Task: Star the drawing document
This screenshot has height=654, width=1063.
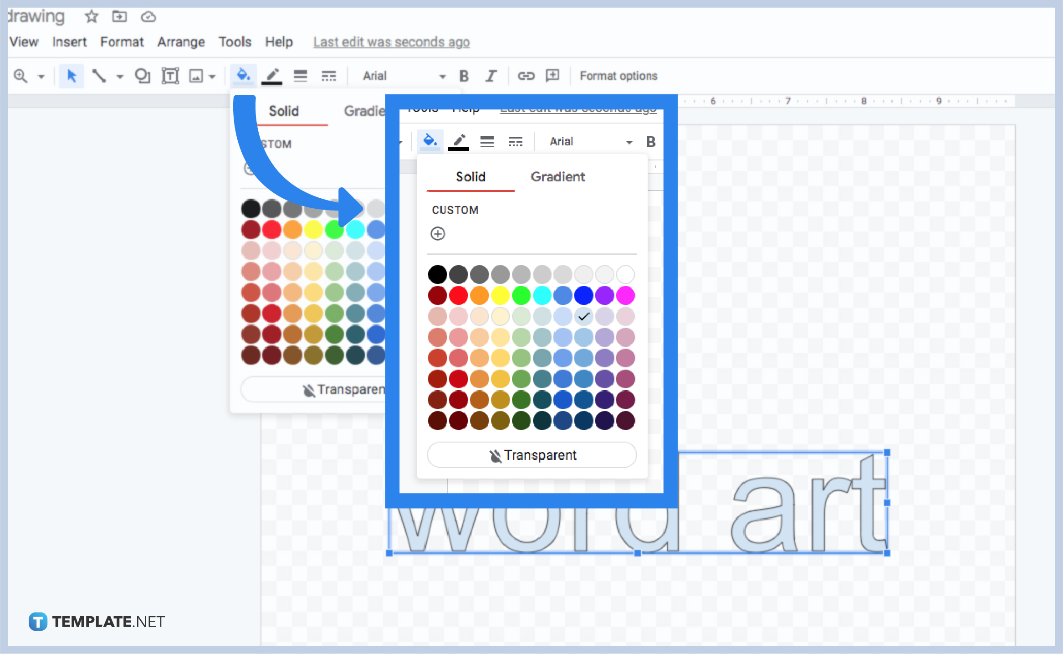Action: pos(91,16)
